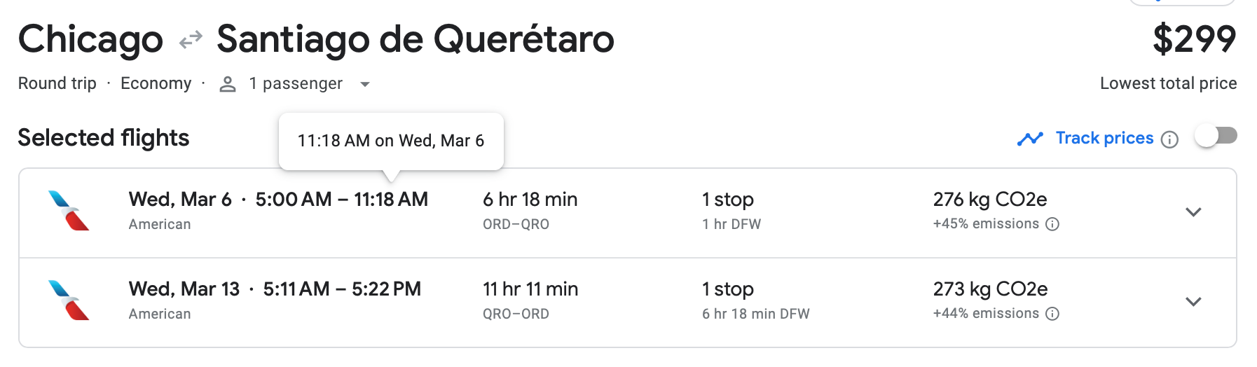This screenshot has height=367, width=1257.
Task: Select the Wed, Mar 6 departure time text
Action: [293, 200]
